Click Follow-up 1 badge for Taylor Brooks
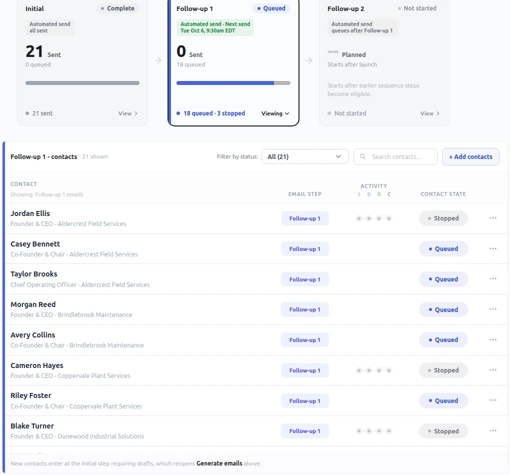Image resolution: width=510 pixels, height=475 pixels. coord(305,279)
